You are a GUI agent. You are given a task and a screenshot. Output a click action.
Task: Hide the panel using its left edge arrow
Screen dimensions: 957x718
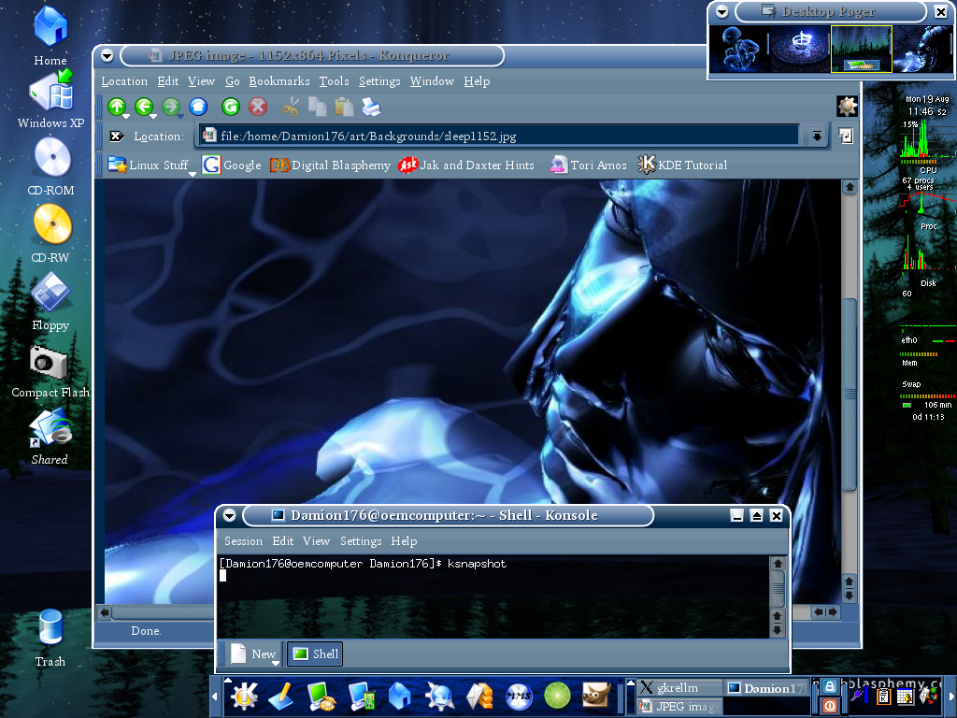click(215, 696)
